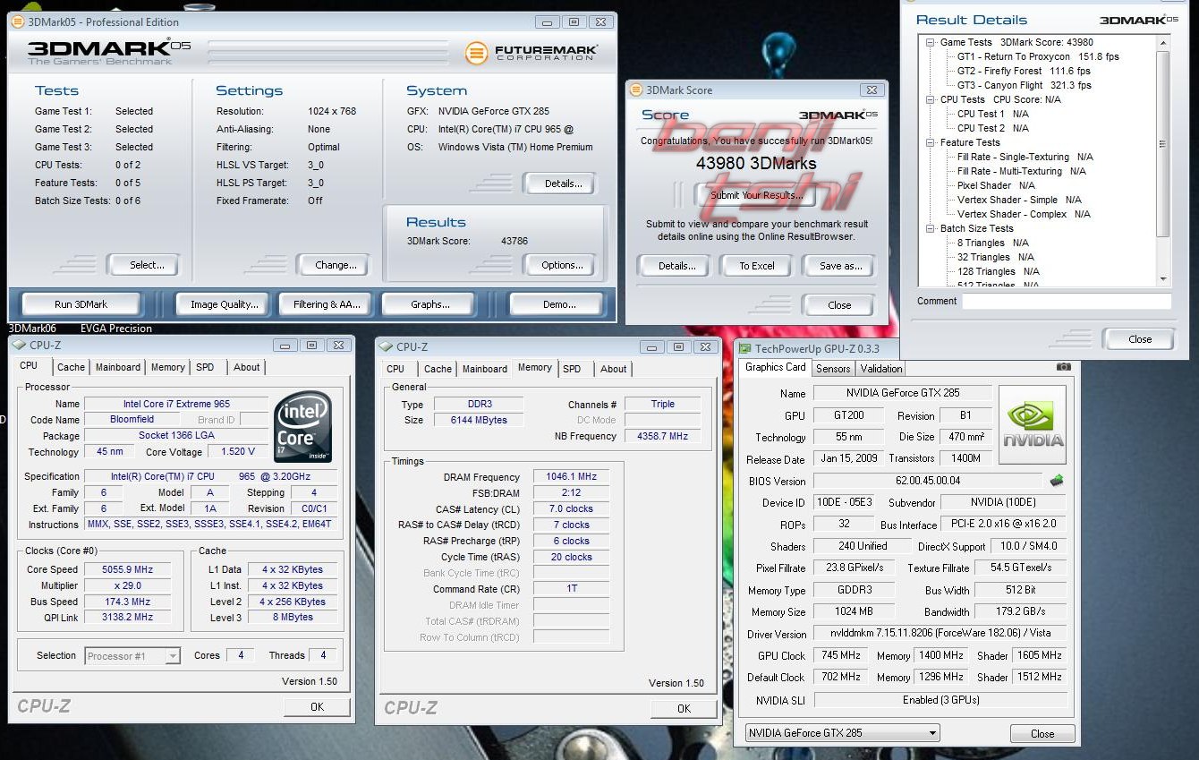Open the Graphs button in 3DMark05
The width and height of the screenshot is (1199, 760).
pos(430,304)
